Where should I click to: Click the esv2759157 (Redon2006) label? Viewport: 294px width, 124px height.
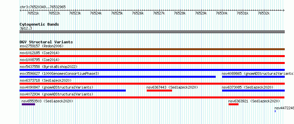point(42,46)
